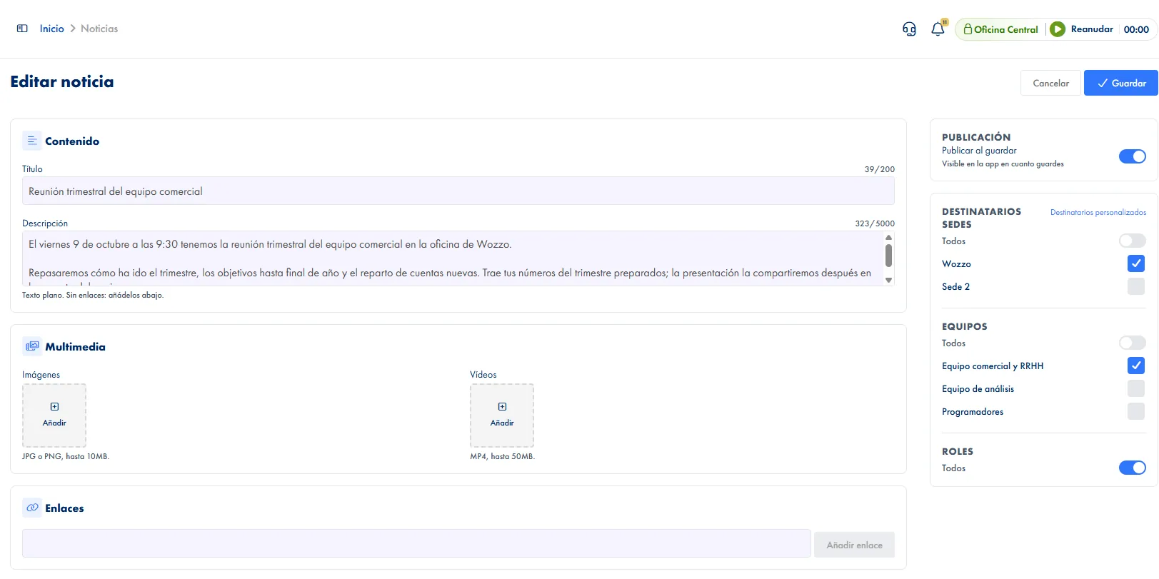This screenshot has width=1159, height=579.
Task: Click the 323/5000 description counter
Action: [875, 223]
